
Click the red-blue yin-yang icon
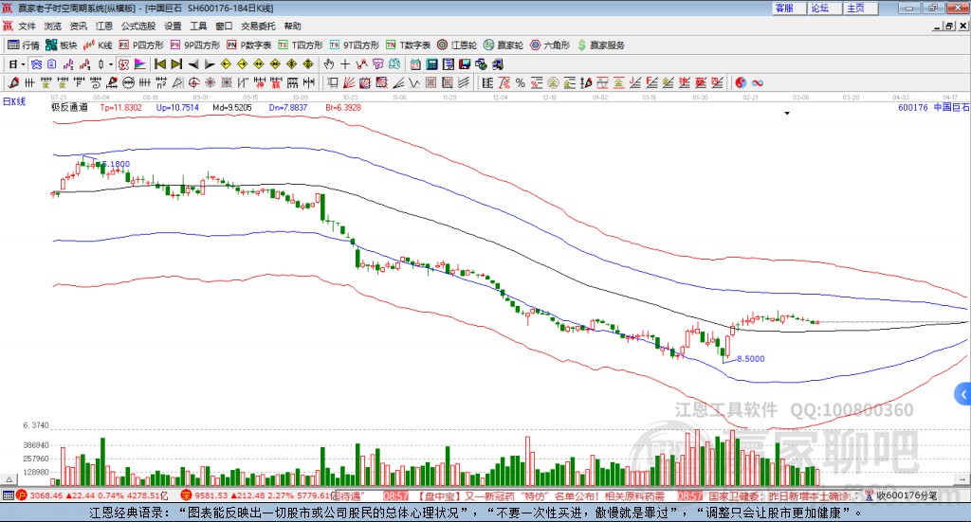click(741, 82)
